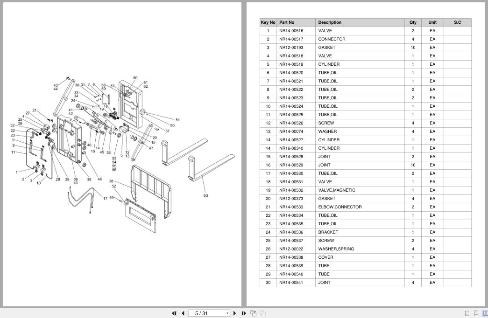488x318 pixels.
Task: Click the Qty column header
Action: coord(413,22)
